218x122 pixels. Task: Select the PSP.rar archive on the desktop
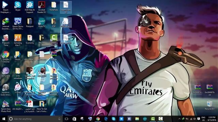(54, 56)
